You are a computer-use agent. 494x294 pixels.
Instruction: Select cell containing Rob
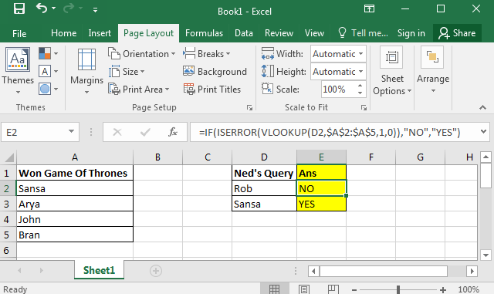(x=264, y=188)
